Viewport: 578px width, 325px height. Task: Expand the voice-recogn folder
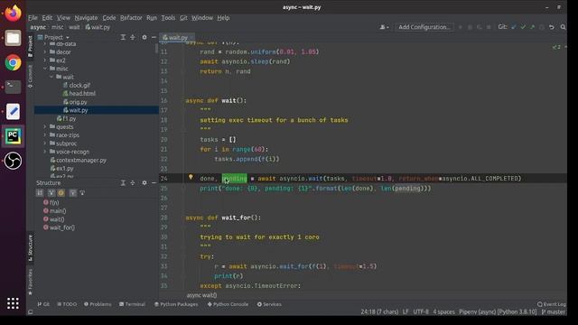45,152
